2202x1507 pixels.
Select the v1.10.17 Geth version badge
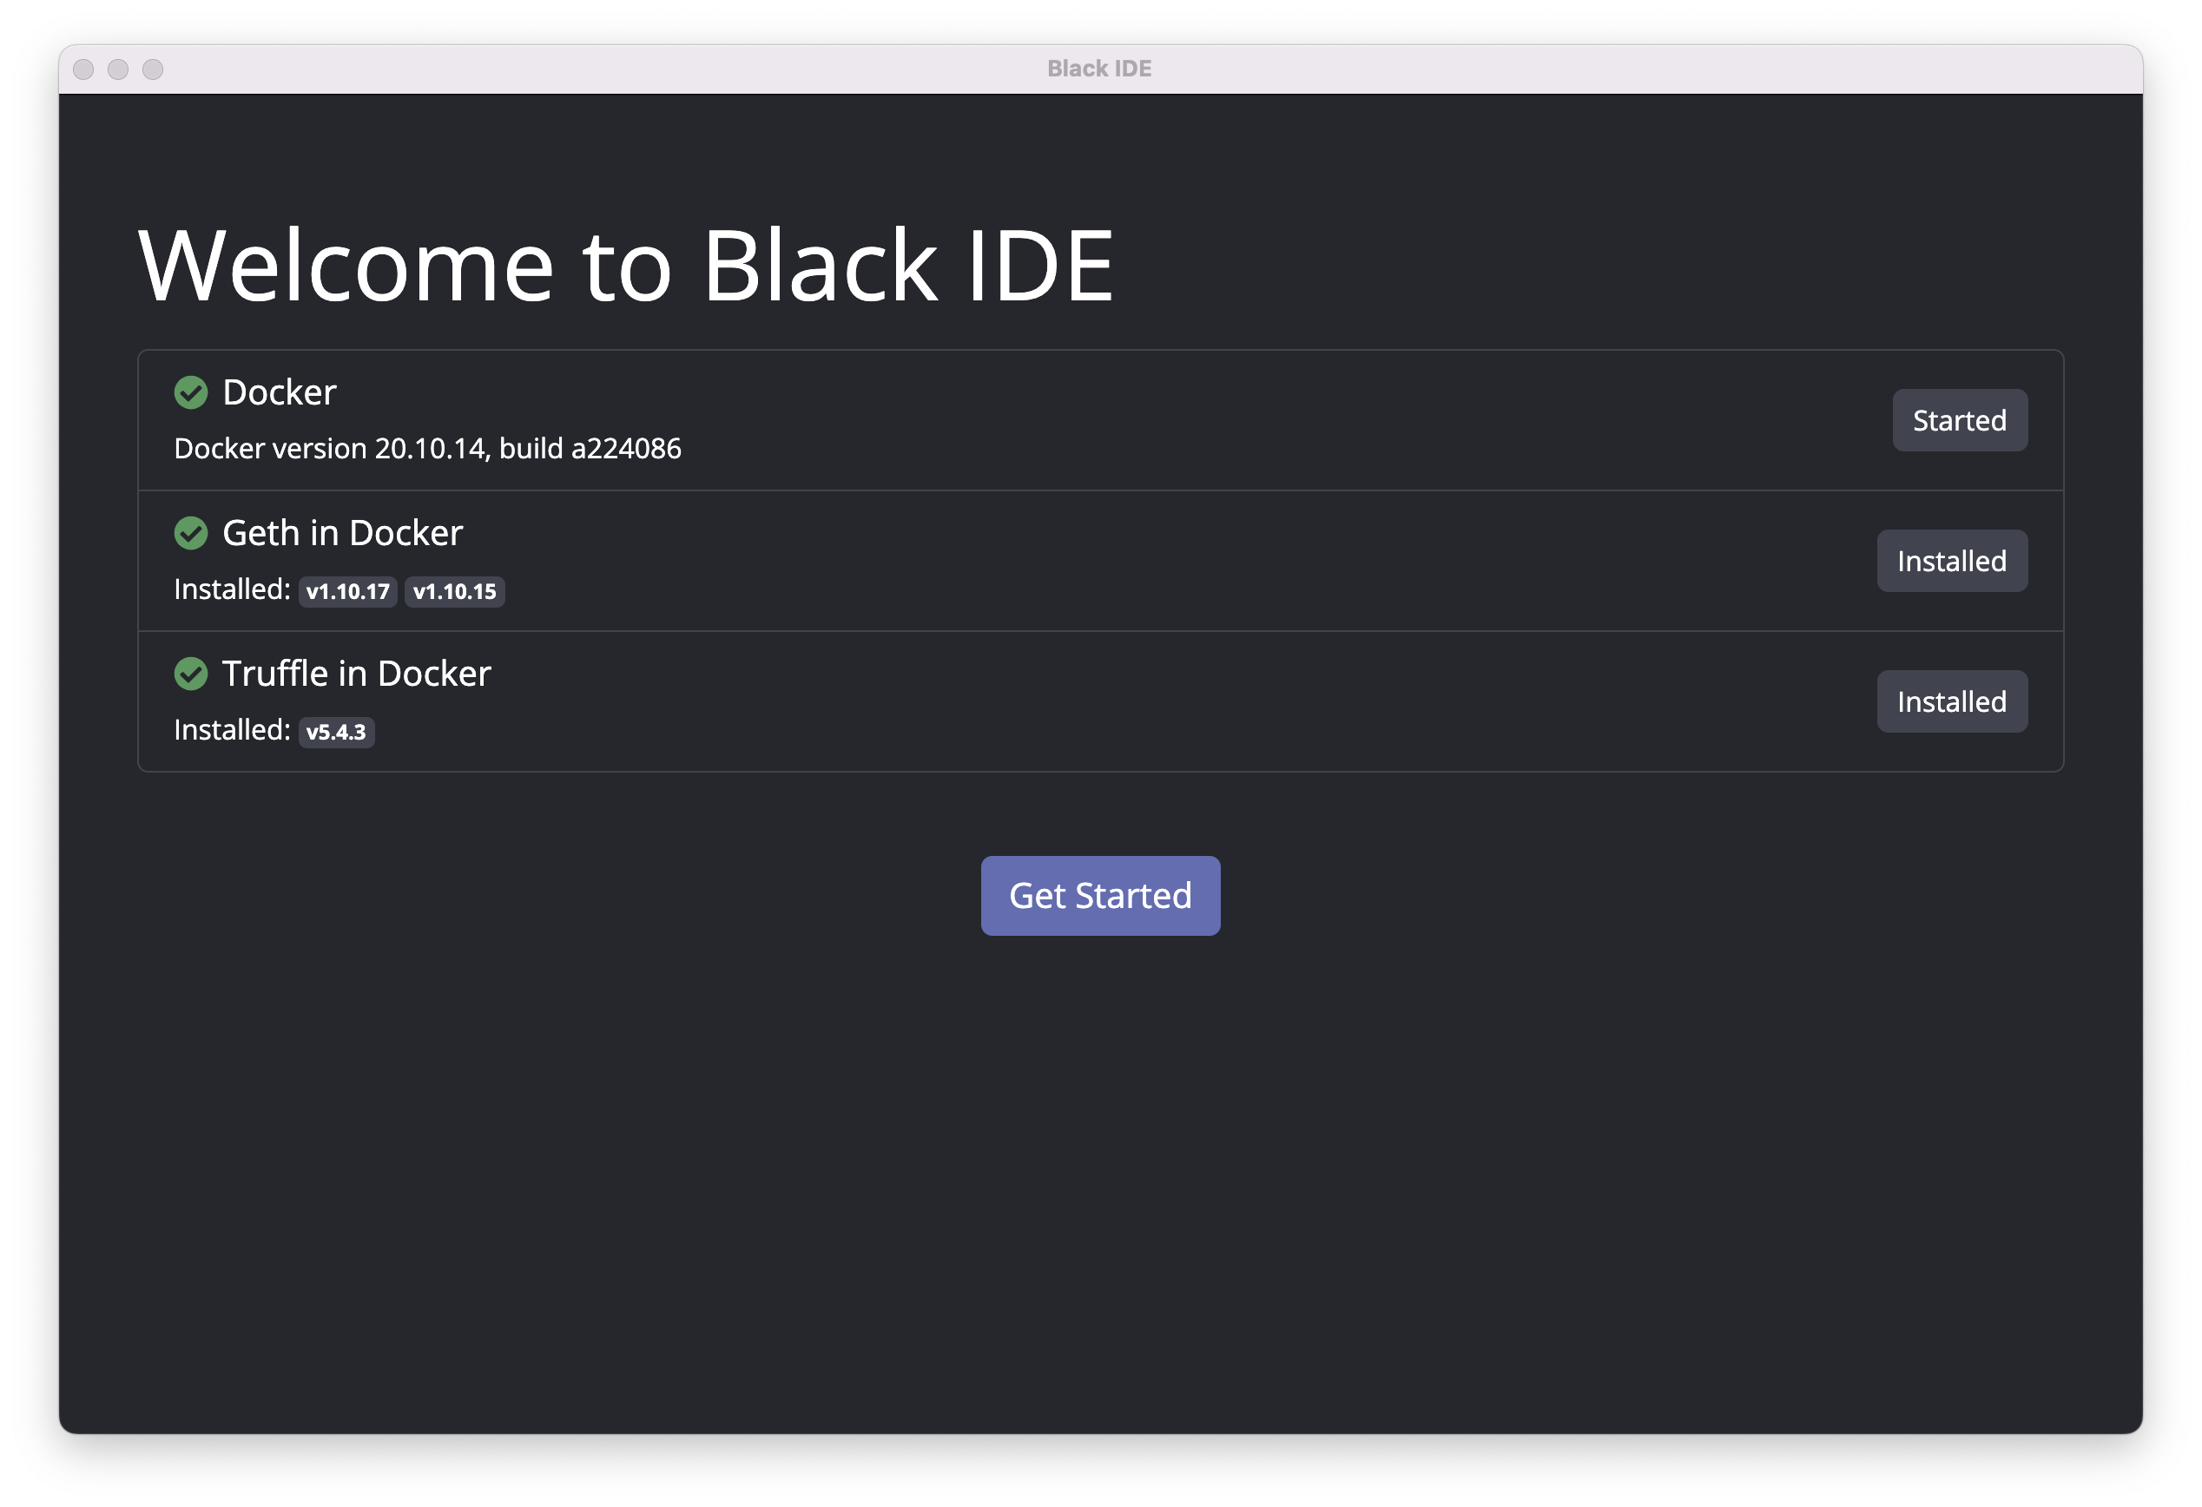tap(347, 592)
